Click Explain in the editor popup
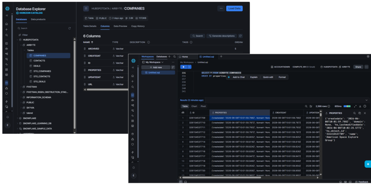The height and width of the screenshot is (185, 371). pos(254,77)
